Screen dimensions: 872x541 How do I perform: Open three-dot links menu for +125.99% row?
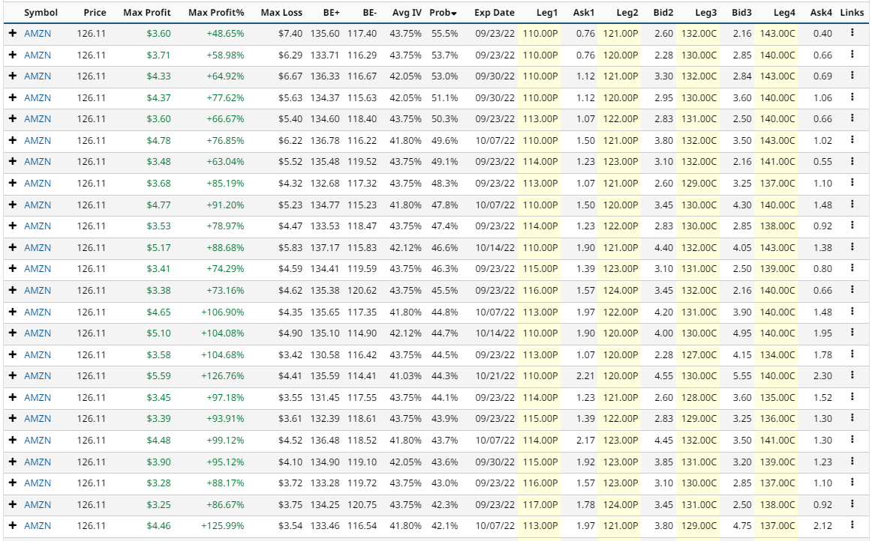852,525
